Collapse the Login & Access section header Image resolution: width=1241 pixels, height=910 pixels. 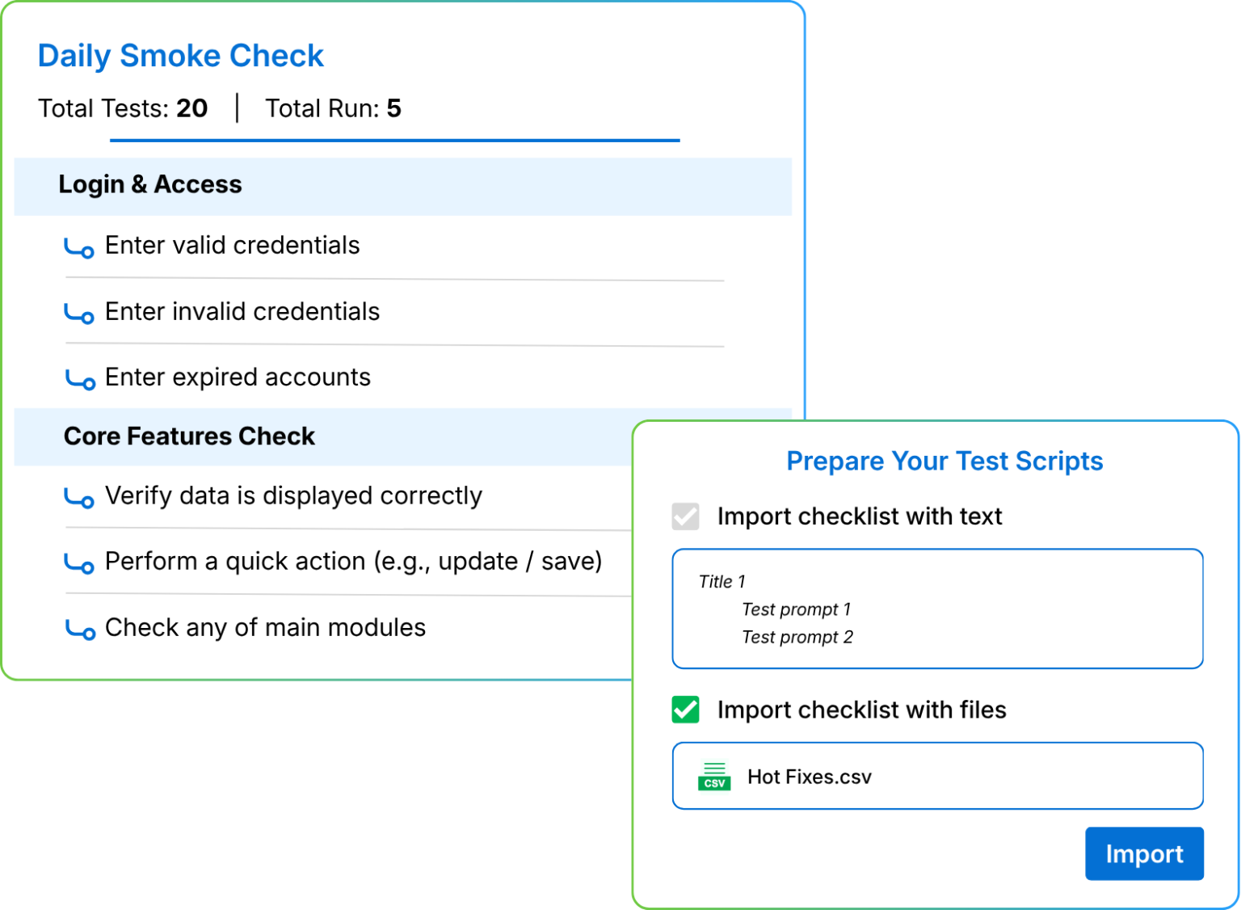click(402, 186)
